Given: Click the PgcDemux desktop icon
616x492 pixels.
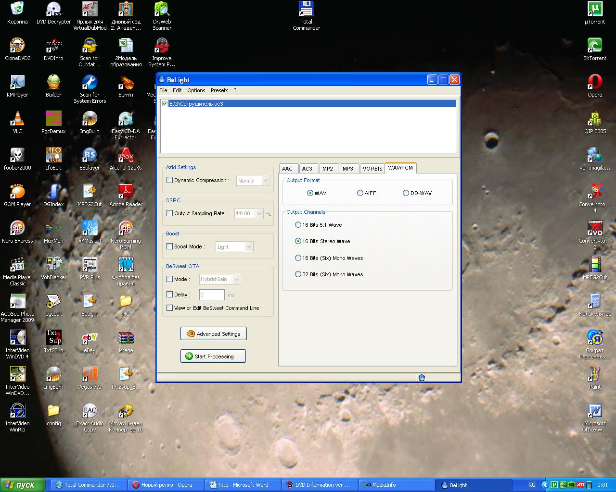Looking at the screenshot, I should click(x=53, y=123).
